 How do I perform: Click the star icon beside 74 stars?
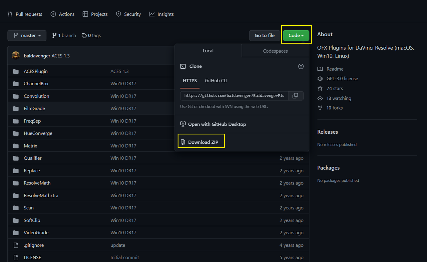coord(320,88)
